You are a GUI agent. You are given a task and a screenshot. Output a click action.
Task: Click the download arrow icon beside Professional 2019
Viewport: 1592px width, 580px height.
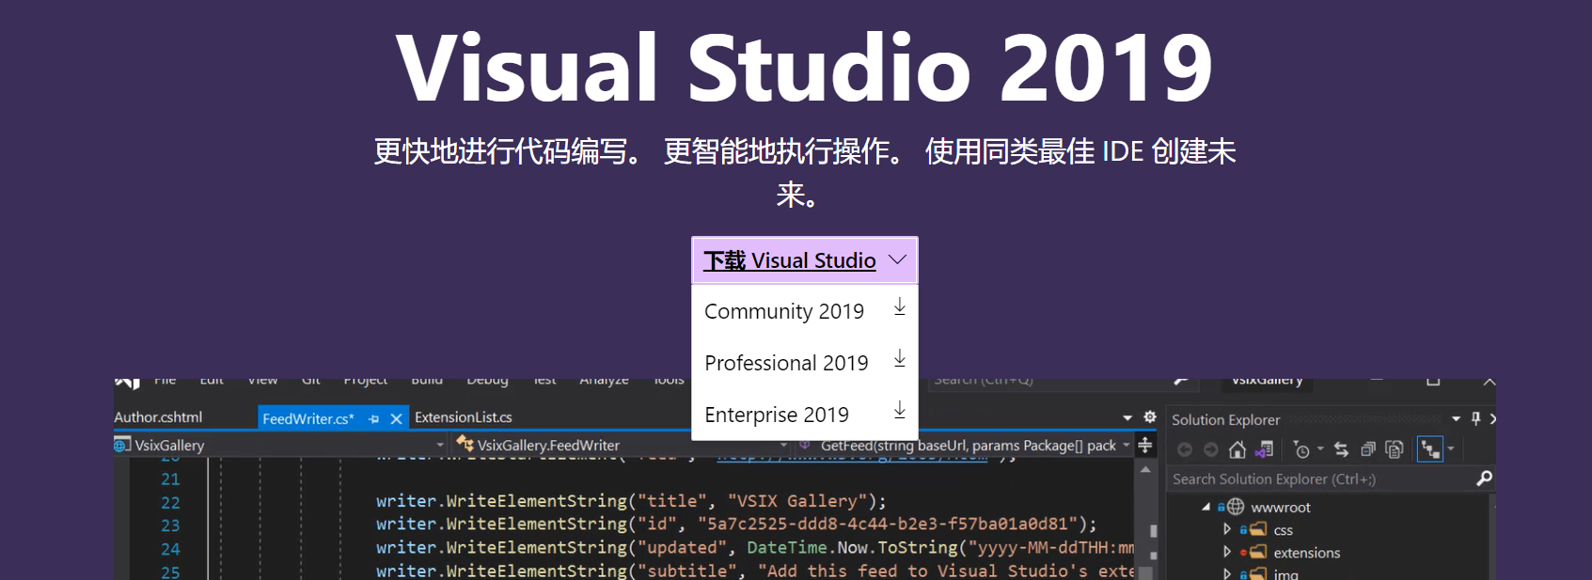[x=900, y=359]
